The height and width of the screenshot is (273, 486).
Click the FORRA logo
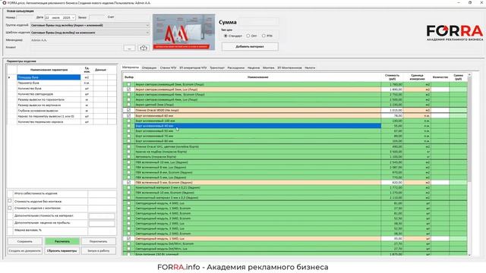tap(455, 33)
